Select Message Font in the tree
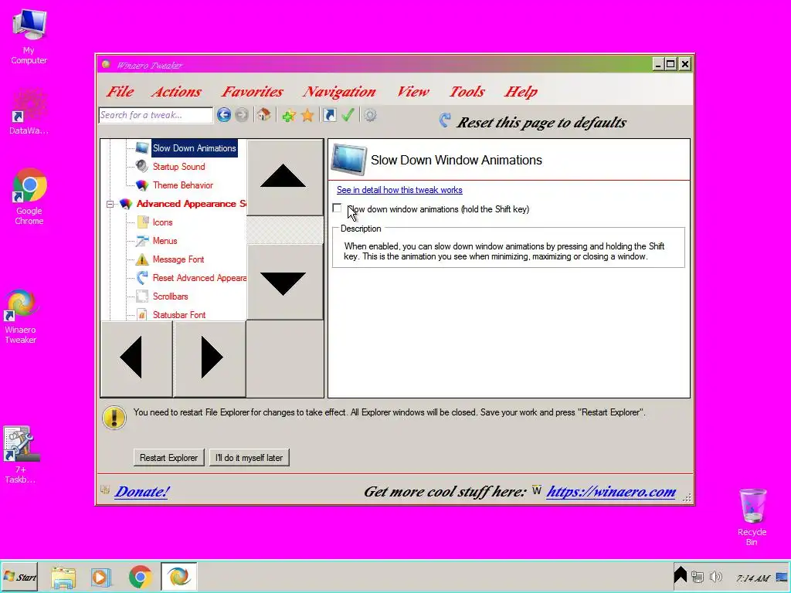 click(178, 259)
